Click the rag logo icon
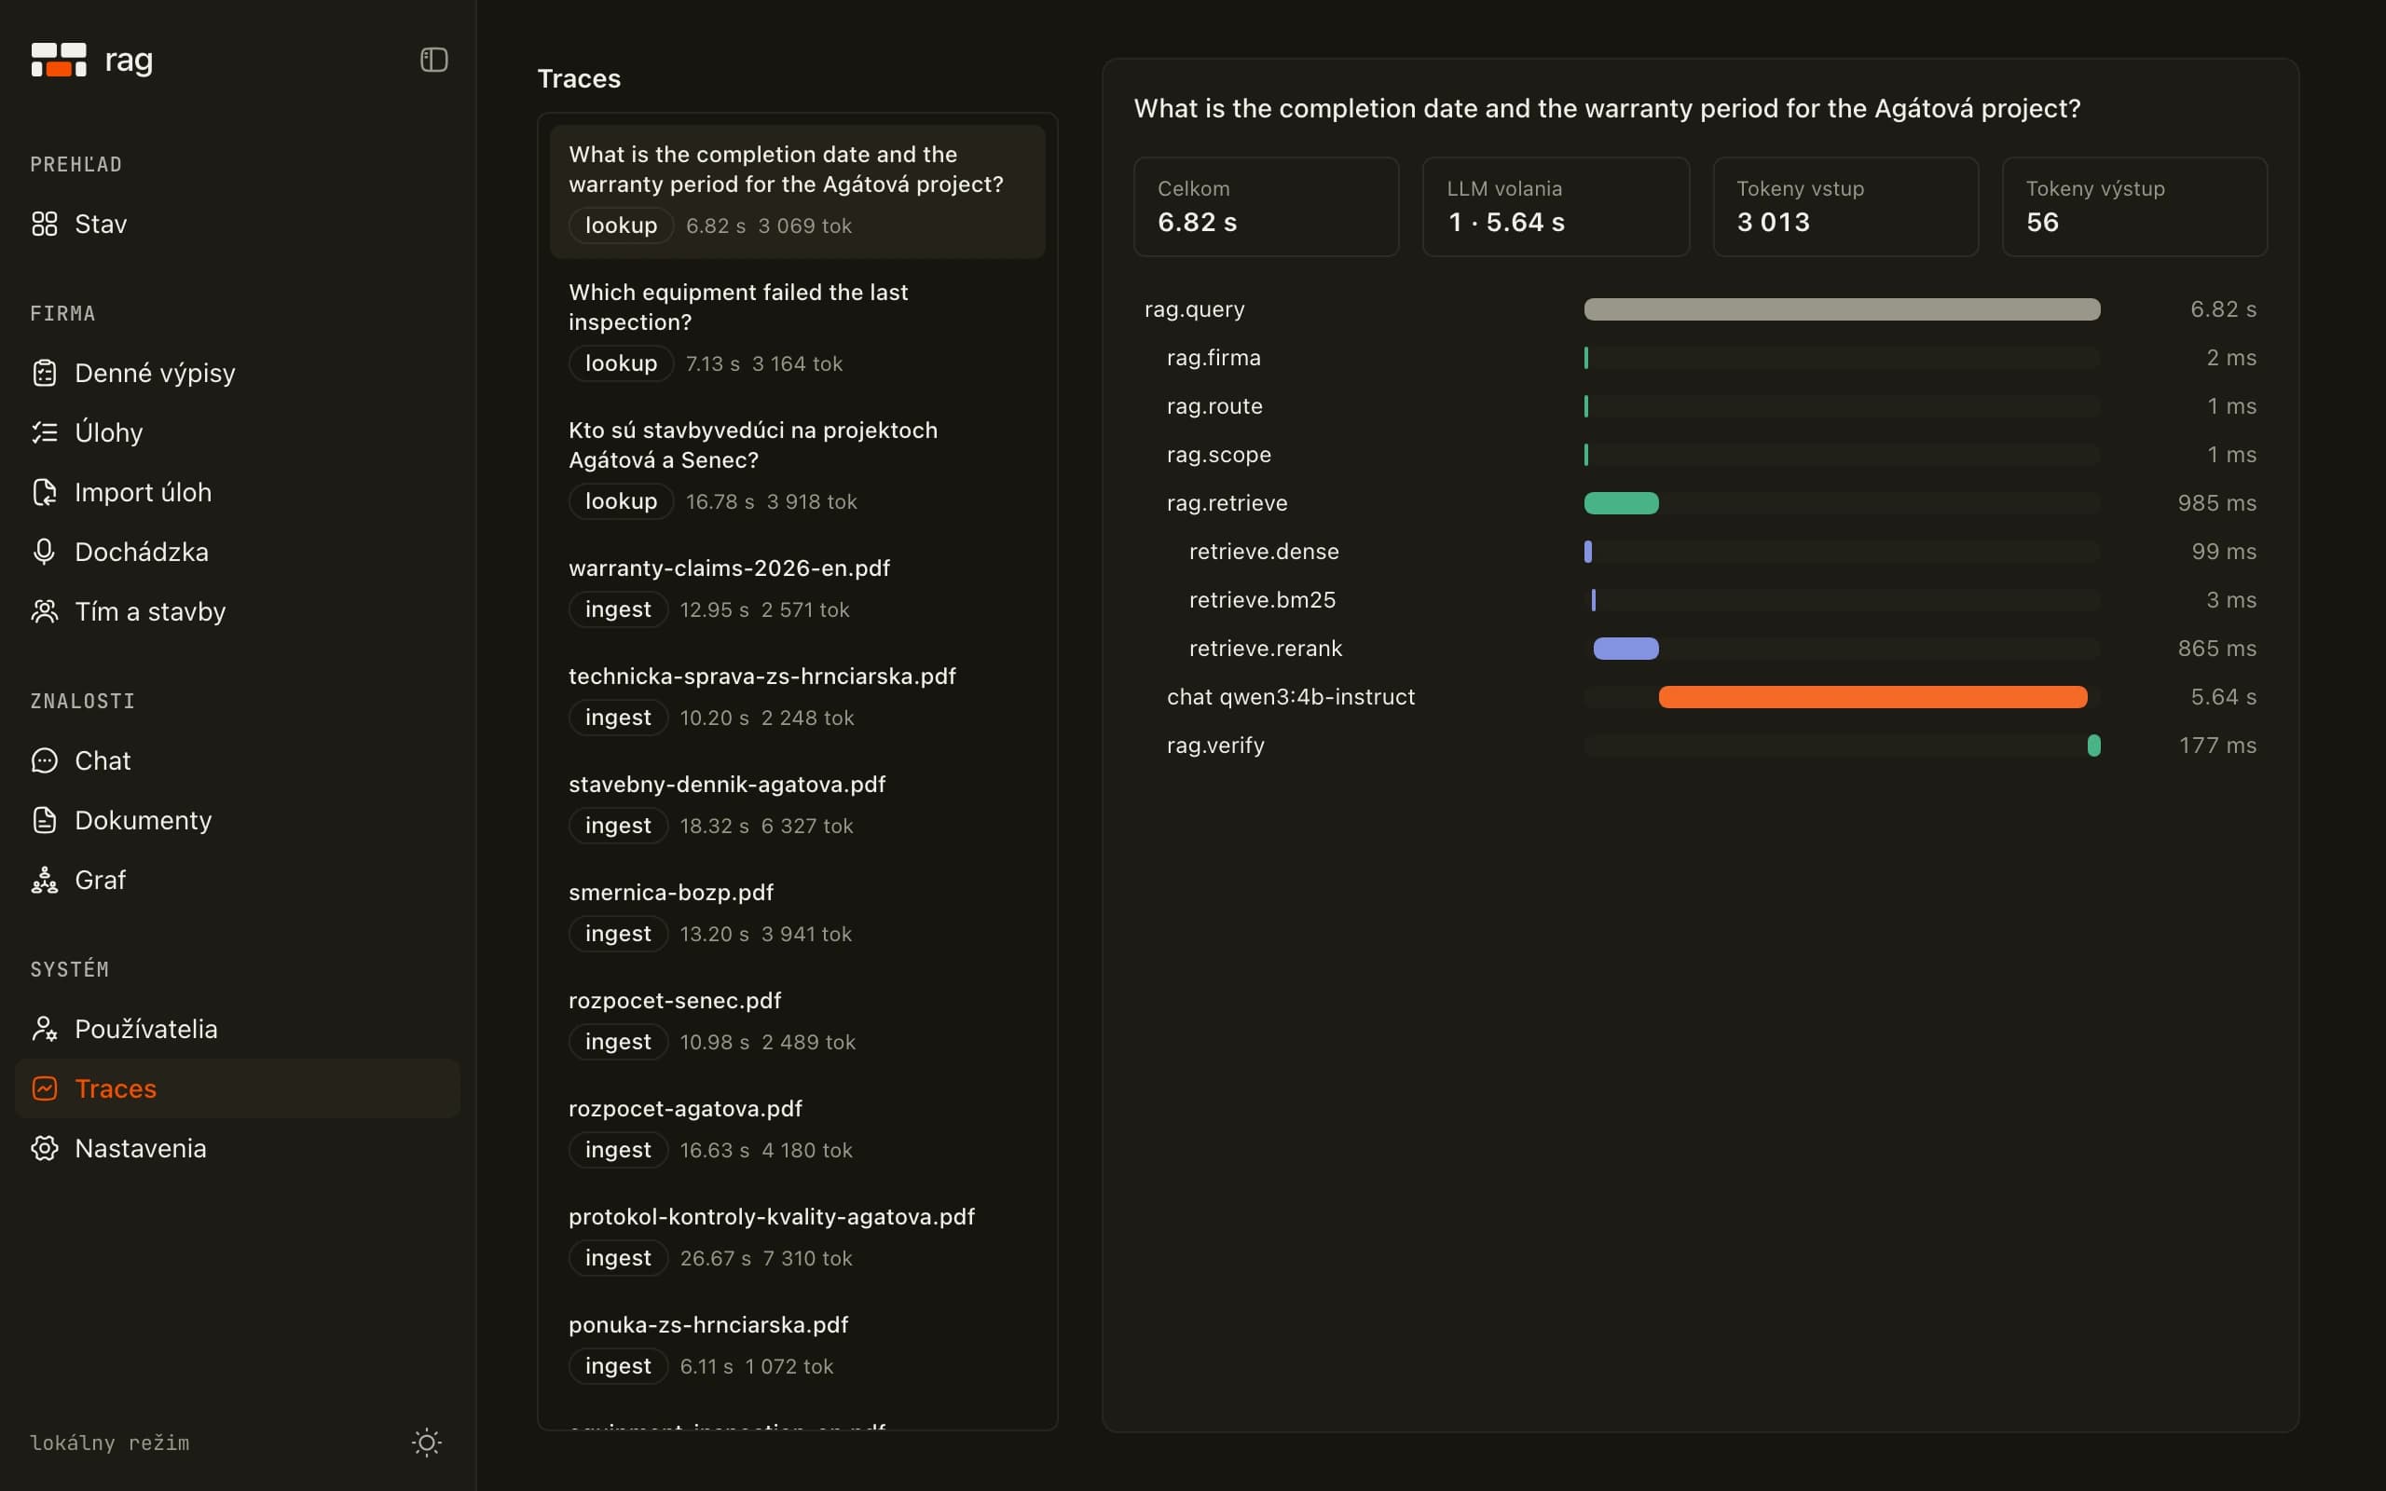Screen dimensions: 2386x1491 [x=58, y=61]
